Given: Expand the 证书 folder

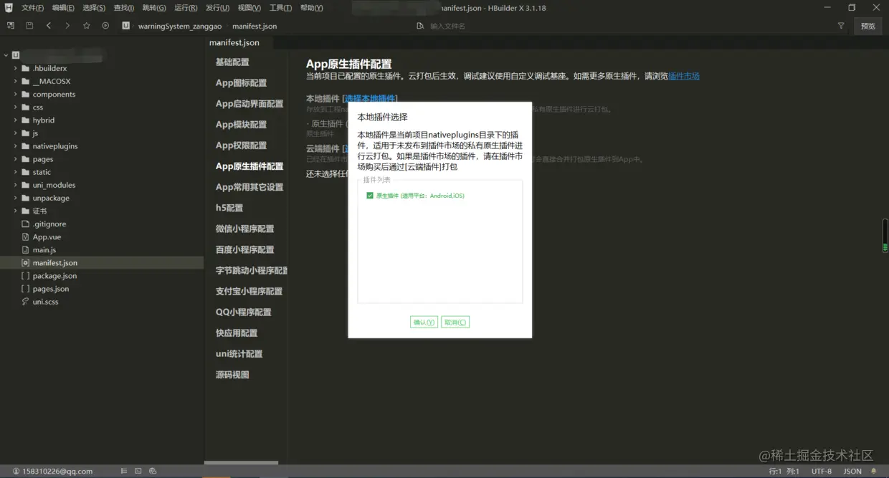Looking at the screenshot, I should click(15, 211).
